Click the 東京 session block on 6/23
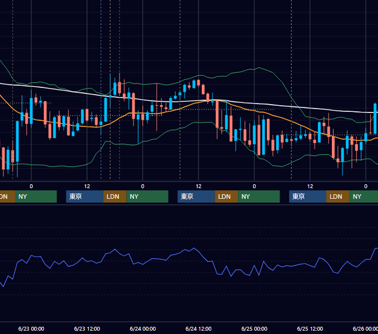This screenshot has width=378, height=334. [84, 197]
